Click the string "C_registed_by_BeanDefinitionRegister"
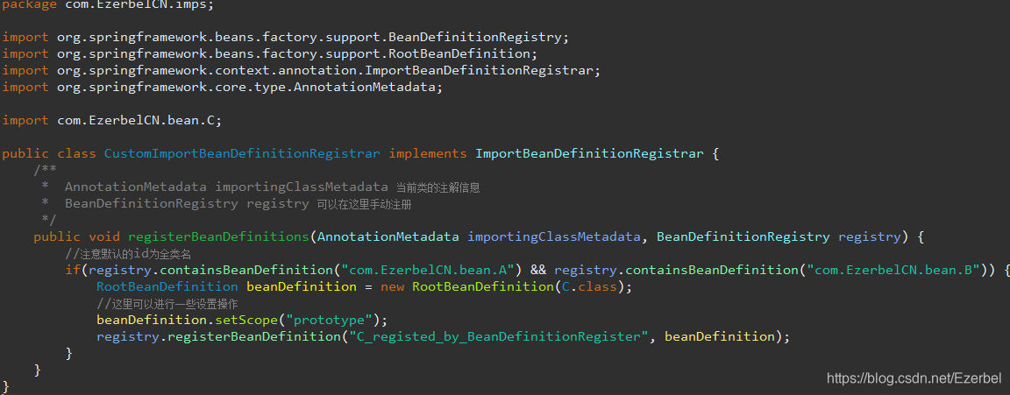 pyautogui.click(x=499, y=336)
